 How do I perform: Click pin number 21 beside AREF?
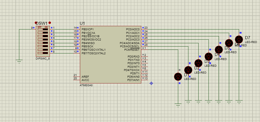point(75,75)
